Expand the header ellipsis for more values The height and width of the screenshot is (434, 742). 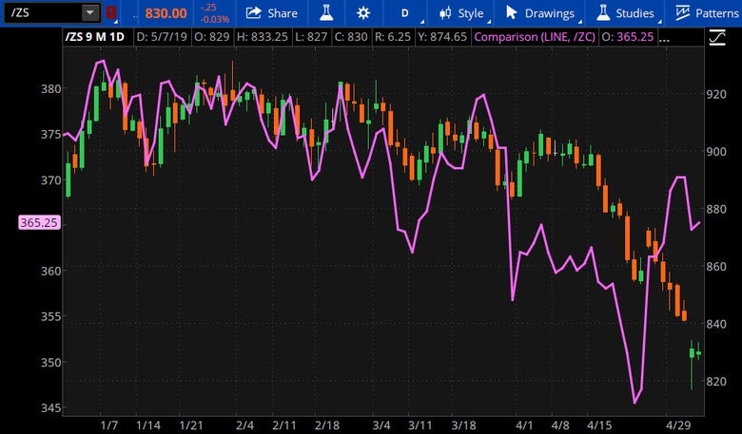click(x=664, y=39)
